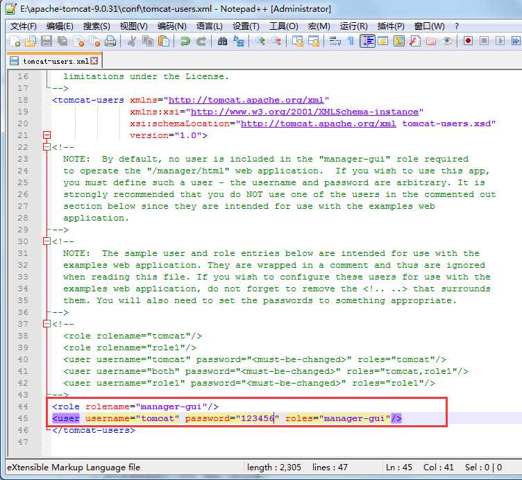
Task: Cut selection using scissors icon
Action: (132, 41)
